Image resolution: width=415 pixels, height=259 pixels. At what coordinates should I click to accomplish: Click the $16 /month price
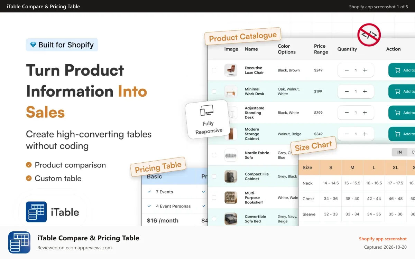click(163, 220)
